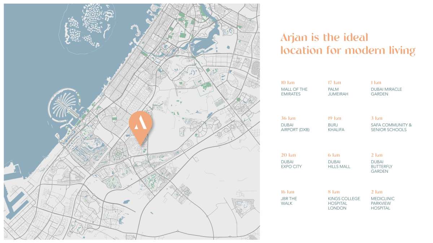The image size is (433, 243).
Task: Click the 'Dubai Hills Mall' label
Action: [339, 164]
